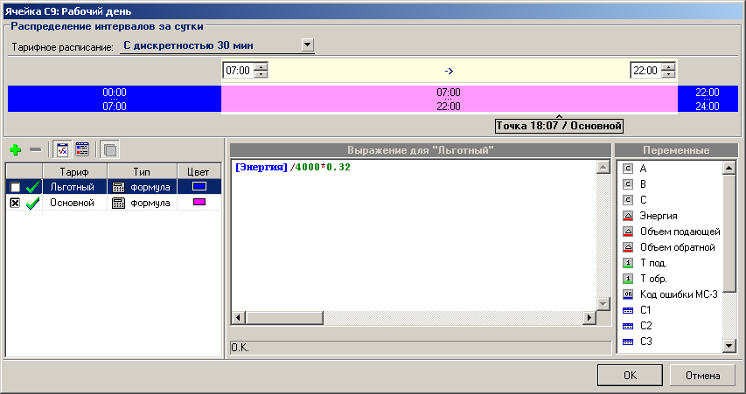Image resolution: width=746 pixels, height=394 pixels.
Task: Add a new tariff with green plus
Action: tap(15, 150)
